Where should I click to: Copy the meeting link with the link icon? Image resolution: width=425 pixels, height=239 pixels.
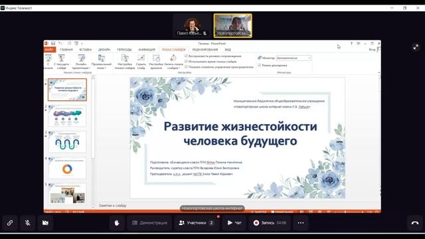[10, 223]
